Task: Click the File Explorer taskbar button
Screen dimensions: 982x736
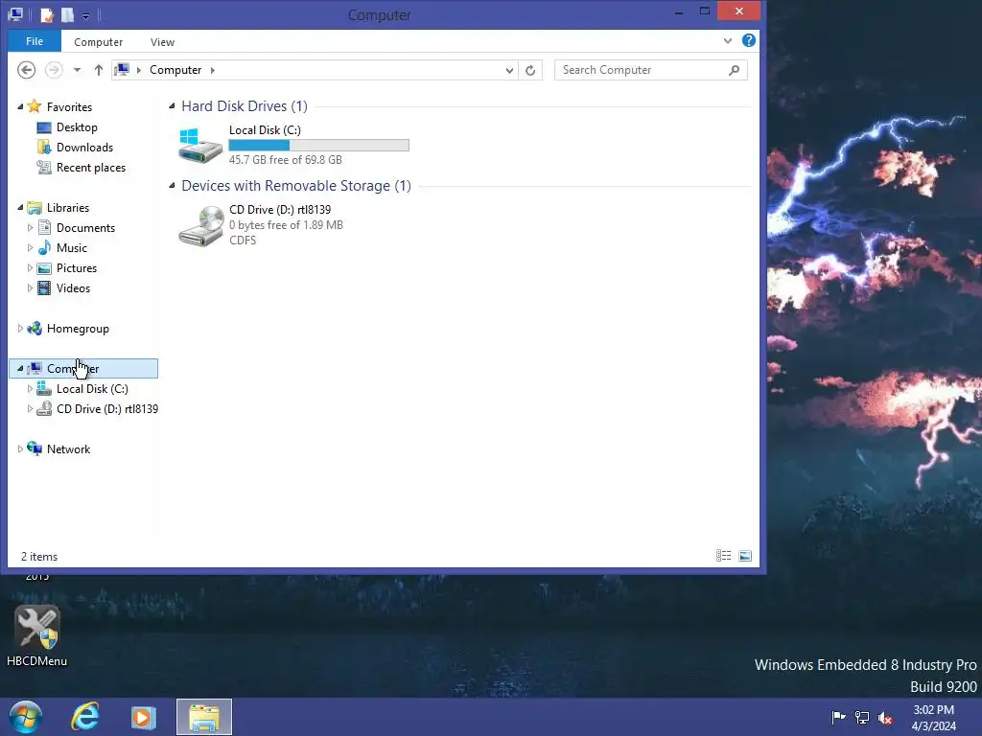Action: pyautogui.click(x=204, y=717)
